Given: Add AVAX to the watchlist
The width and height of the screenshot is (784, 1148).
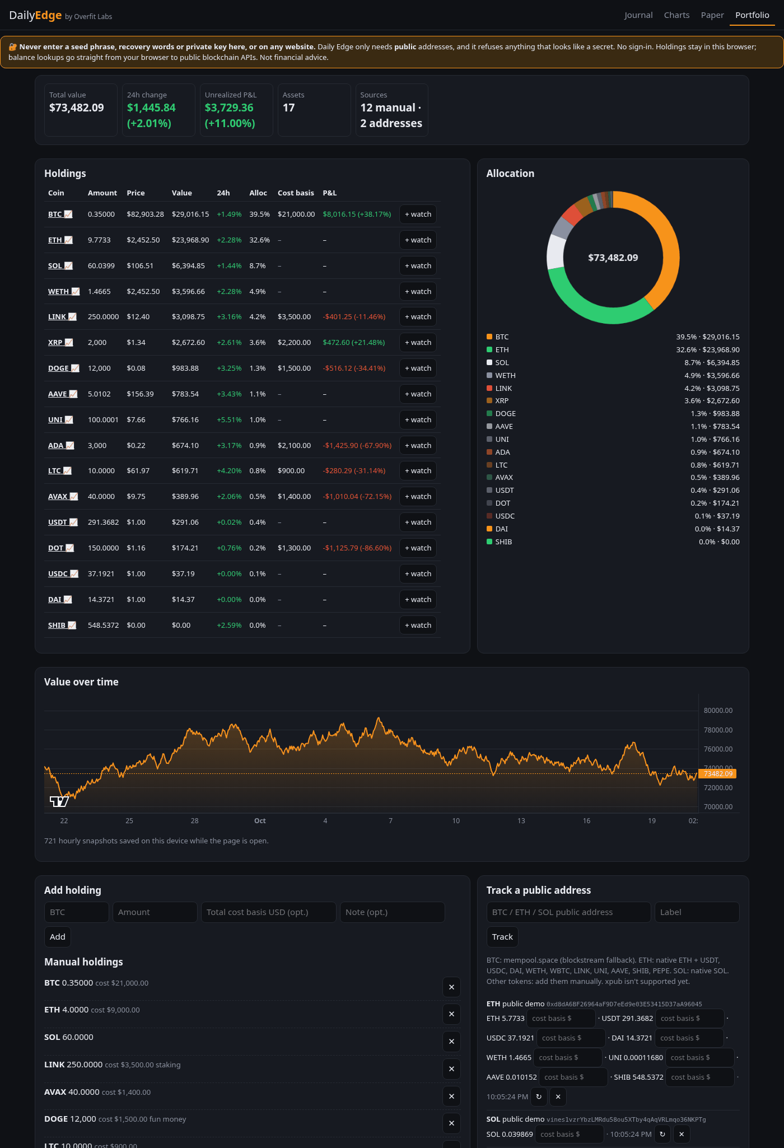Looking at the screenshot, I should [x=418, y=497].
